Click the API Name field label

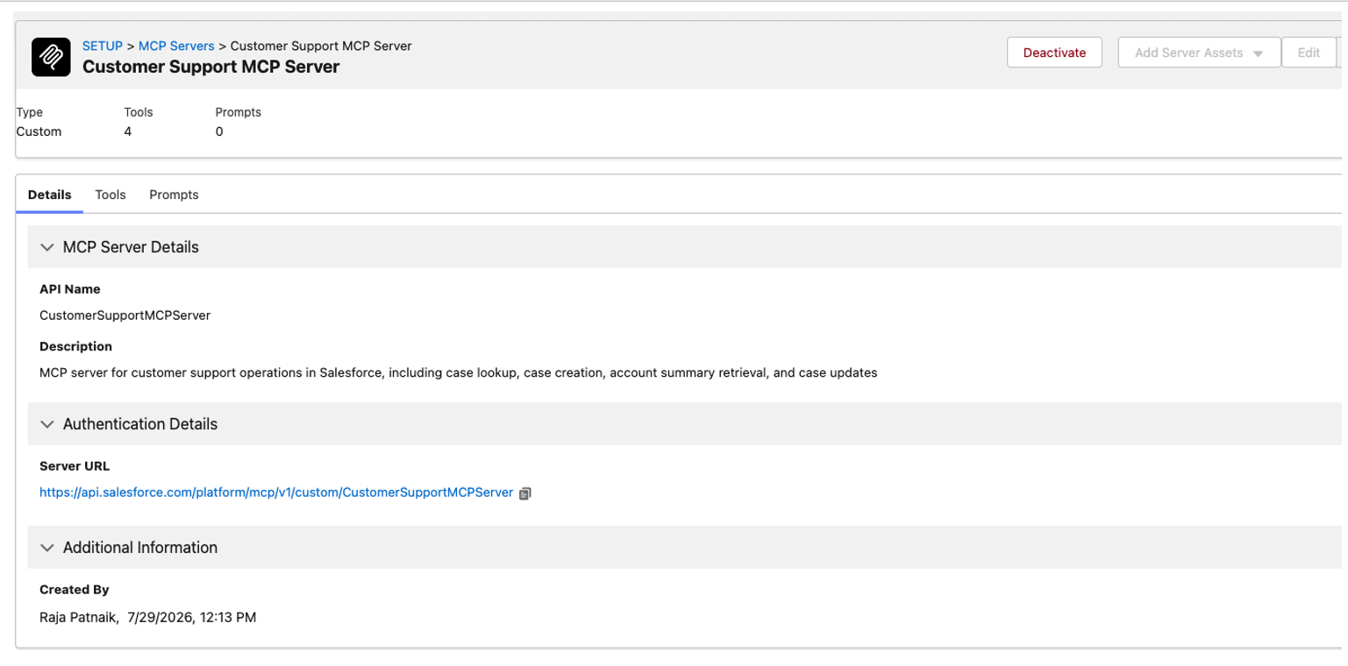tap(70, 289)
